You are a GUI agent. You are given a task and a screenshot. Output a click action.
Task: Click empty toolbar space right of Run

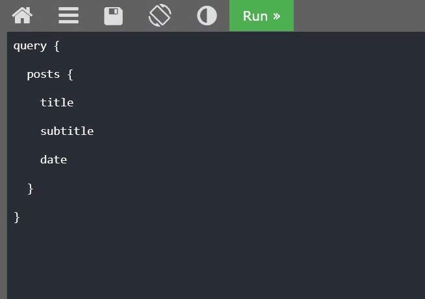pyautogui.click(x=357, y=16)
